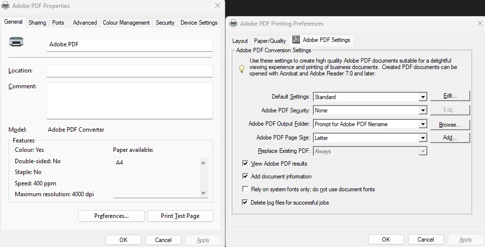Click into the Comment text box

130,101
